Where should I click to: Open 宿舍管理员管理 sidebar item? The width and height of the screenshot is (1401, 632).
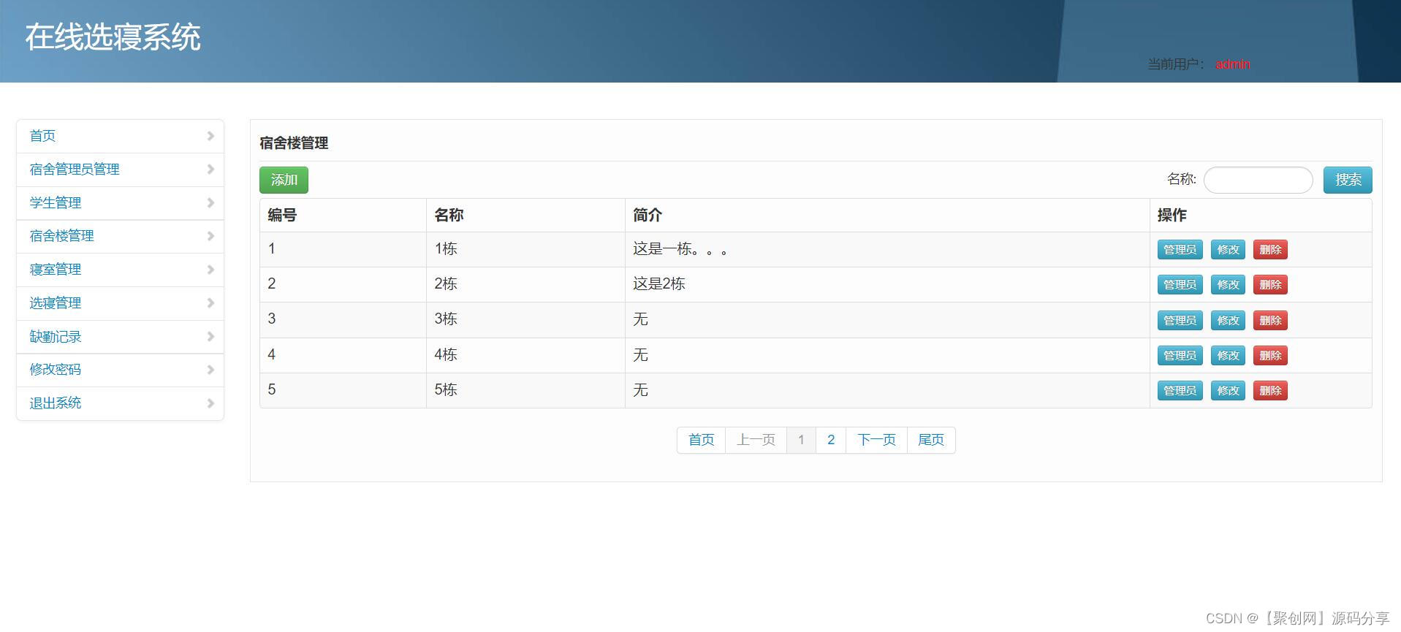tap(120, 170)
